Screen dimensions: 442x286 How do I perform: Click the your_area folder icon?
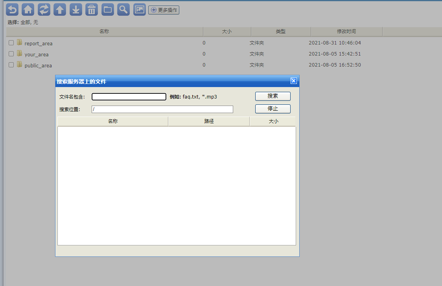coord(19,53)
